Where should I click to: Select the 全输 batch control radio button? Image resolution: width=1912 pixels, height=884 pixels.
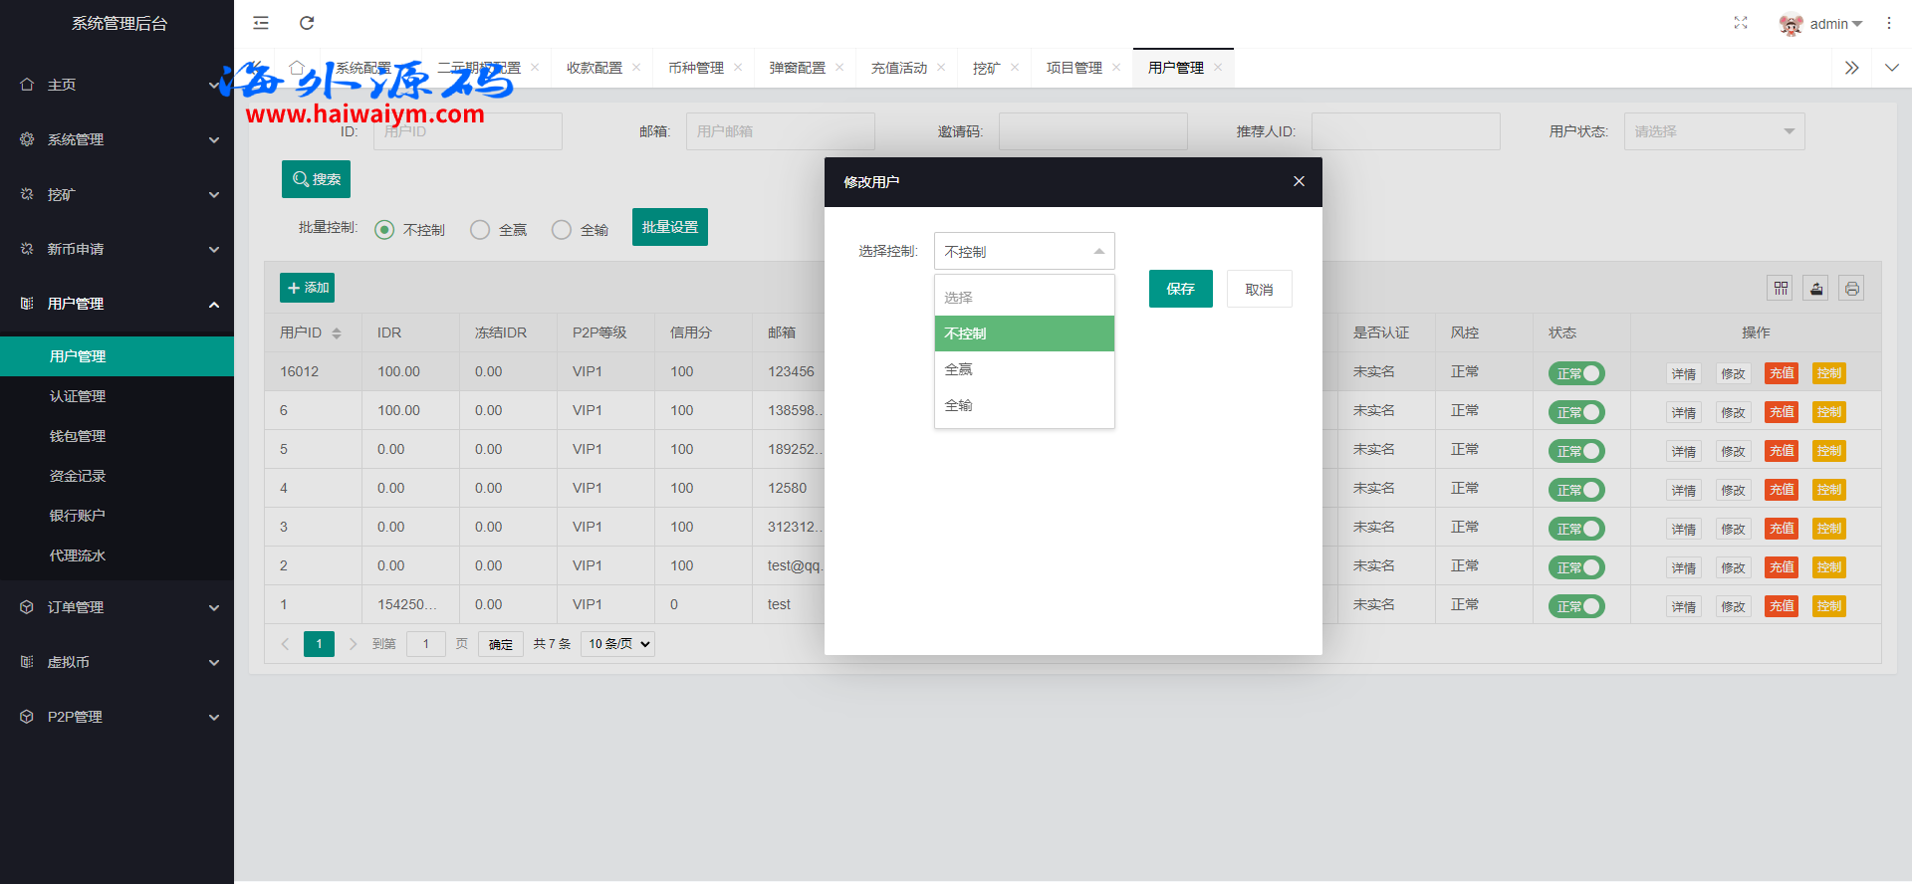562,230
